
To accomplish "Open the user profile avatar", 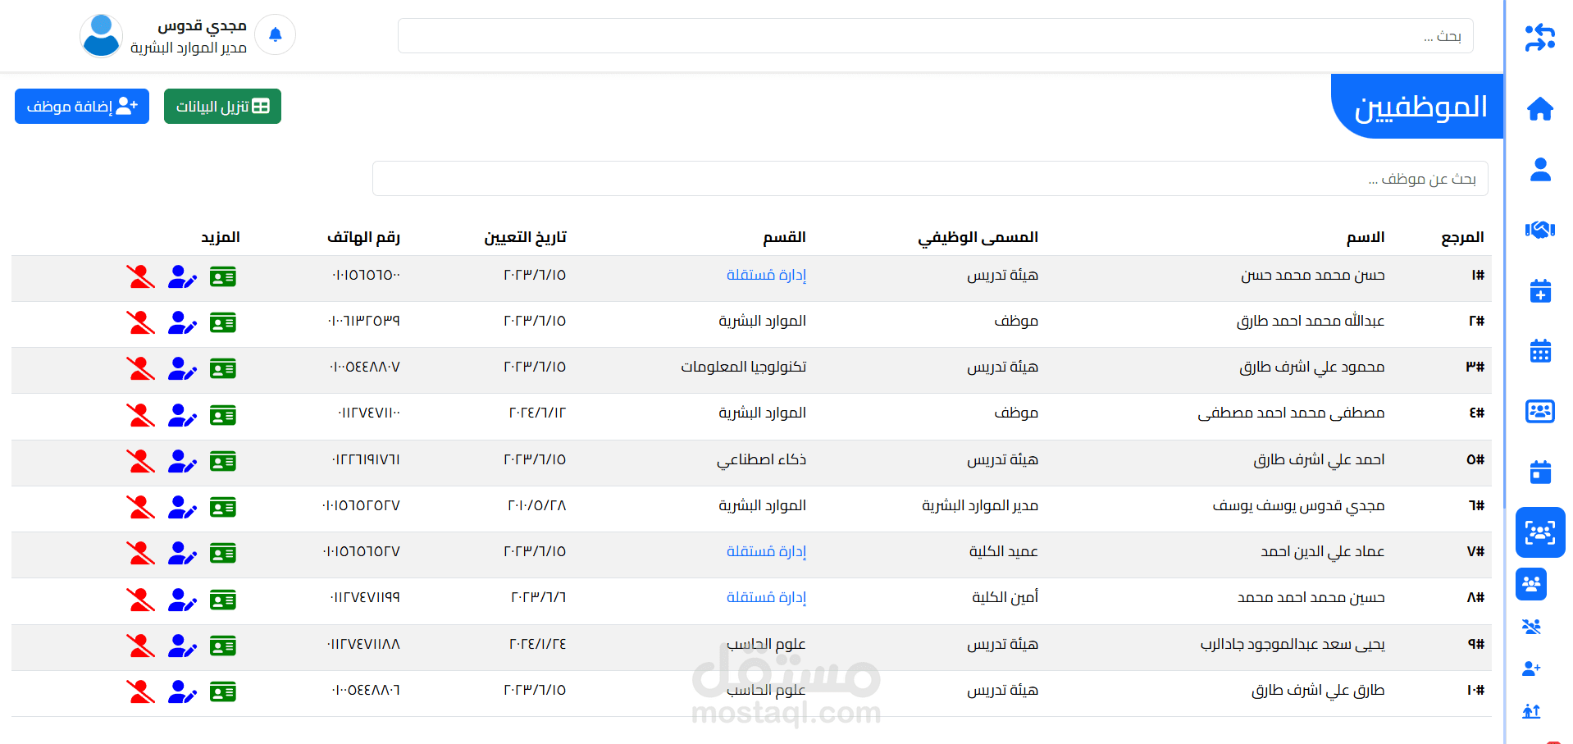I will coord(101,35).
